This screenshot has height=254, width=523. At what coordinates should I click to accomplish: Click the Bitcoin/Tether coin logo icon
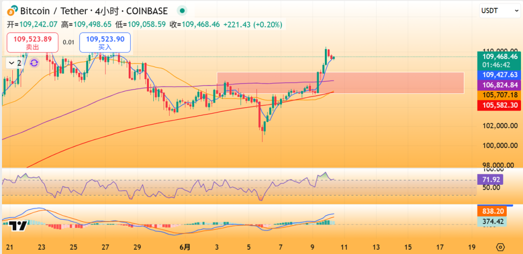[11, 11]
